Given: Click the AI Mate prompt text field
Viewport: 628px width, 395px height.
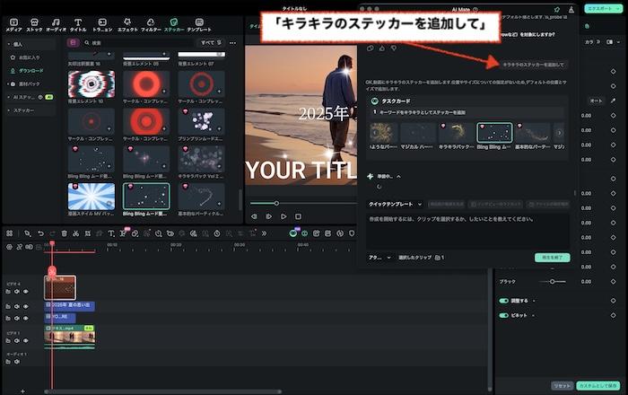Looking at the screenshot, I should pyautogui.click(x=467, y=231).
